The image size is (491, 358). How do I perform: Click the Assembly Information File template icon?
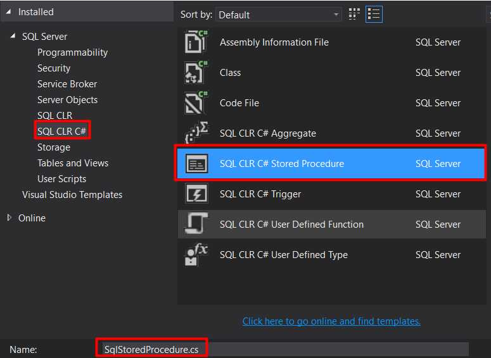(x=196, y=42)
